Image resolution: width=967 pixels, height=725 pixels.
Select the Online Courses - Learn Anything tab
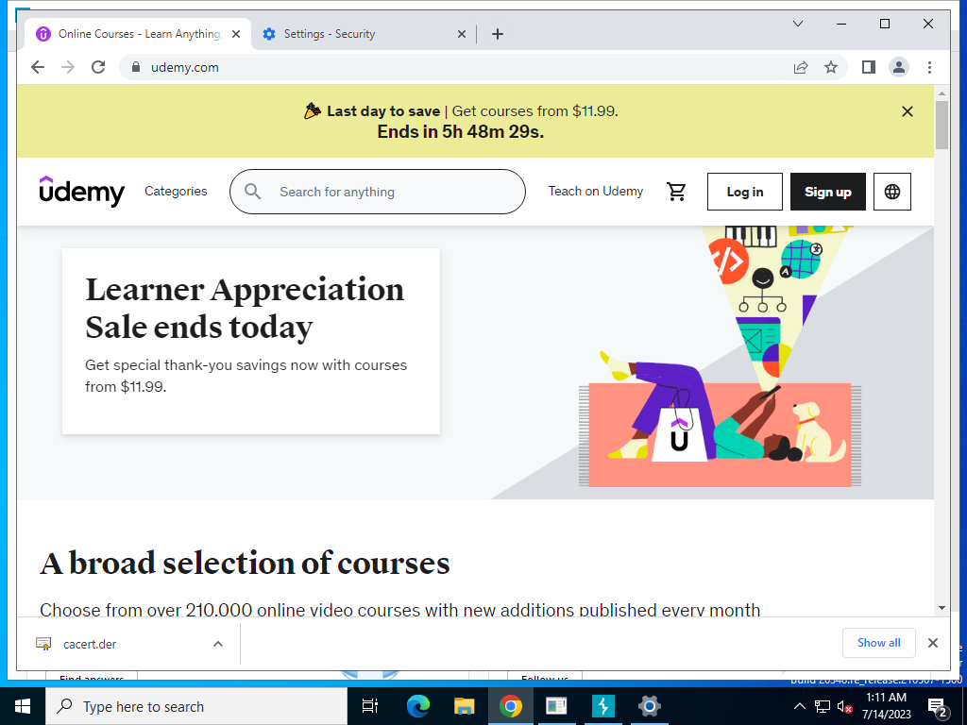pyautogui.click(x=138, y=34)
